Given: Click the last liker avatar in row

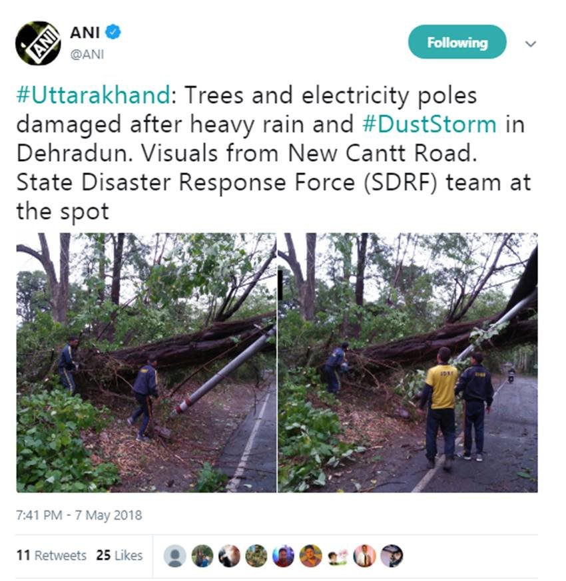Looking at the screenshot, I should [x=392, y=556].
